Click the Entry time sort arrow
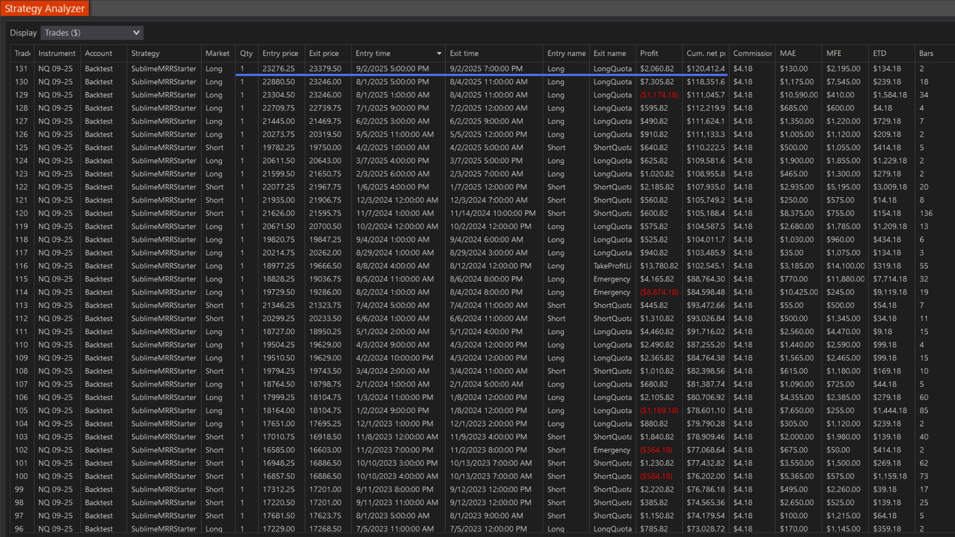This screenshot has width=955, height=537. click(439, 53)
